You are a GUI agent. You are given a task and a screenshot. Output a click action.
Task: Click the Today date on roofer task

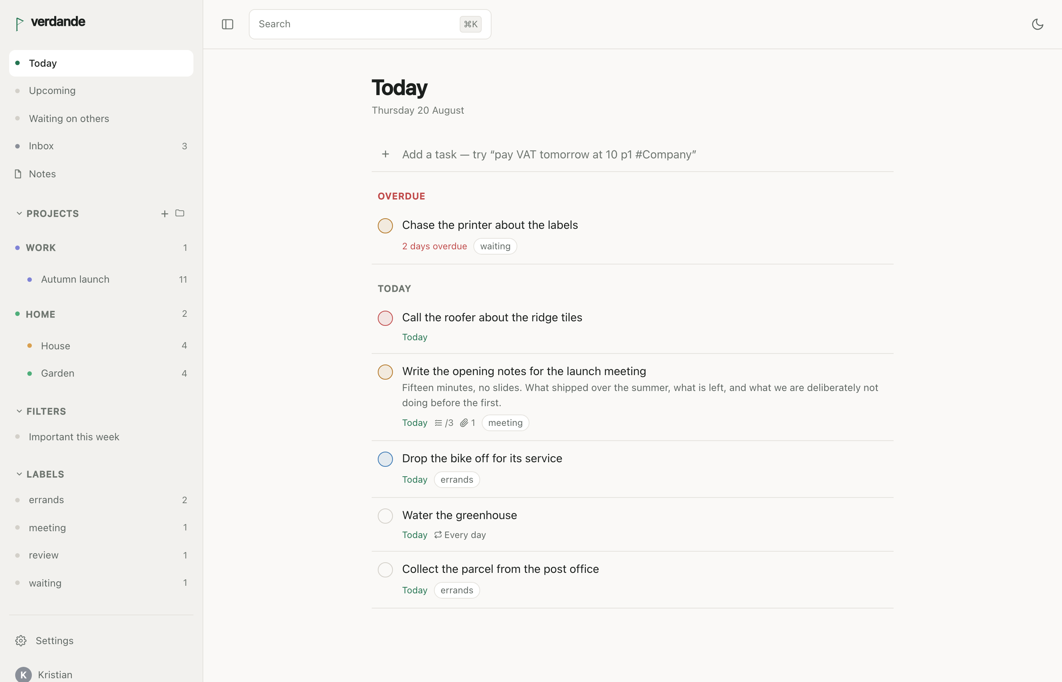pos(415,338)
